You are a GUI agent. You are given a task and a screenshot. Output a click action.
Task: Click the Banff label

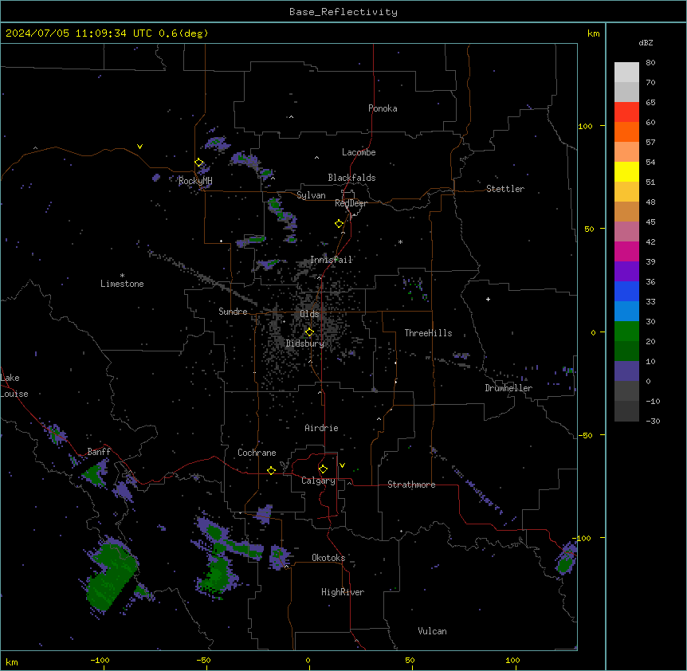click(99, 452)
